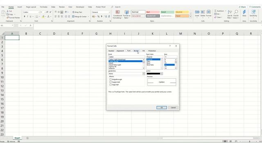Decrease font size with the smaller A

click(50, 12)
